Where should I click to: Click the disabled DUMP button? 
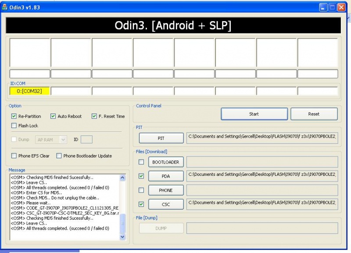click(x=161, y=228)
